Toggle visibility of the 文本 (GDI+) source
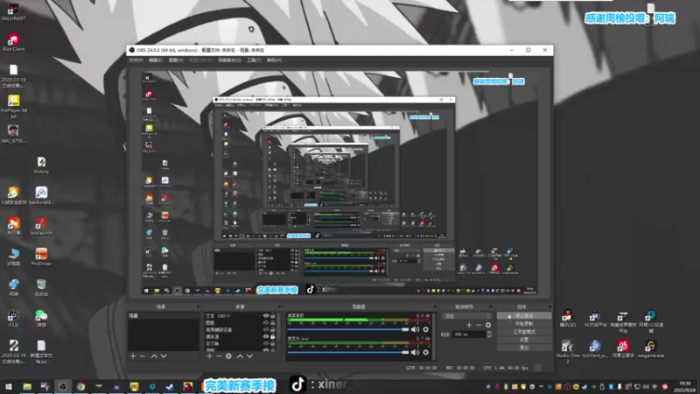This screenshot has width=700, height=394. (266, 315)
